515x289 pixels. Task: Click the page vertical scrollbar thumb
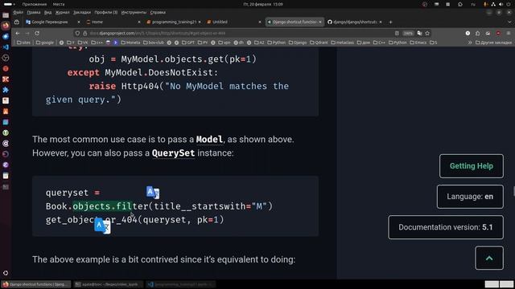point(513,191)
